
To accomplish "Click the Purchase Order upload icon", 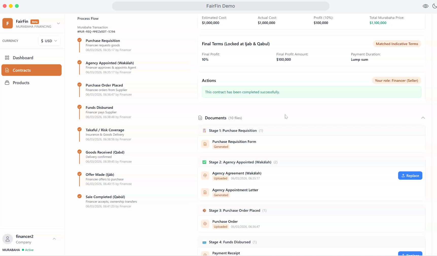I will (205, 224).
